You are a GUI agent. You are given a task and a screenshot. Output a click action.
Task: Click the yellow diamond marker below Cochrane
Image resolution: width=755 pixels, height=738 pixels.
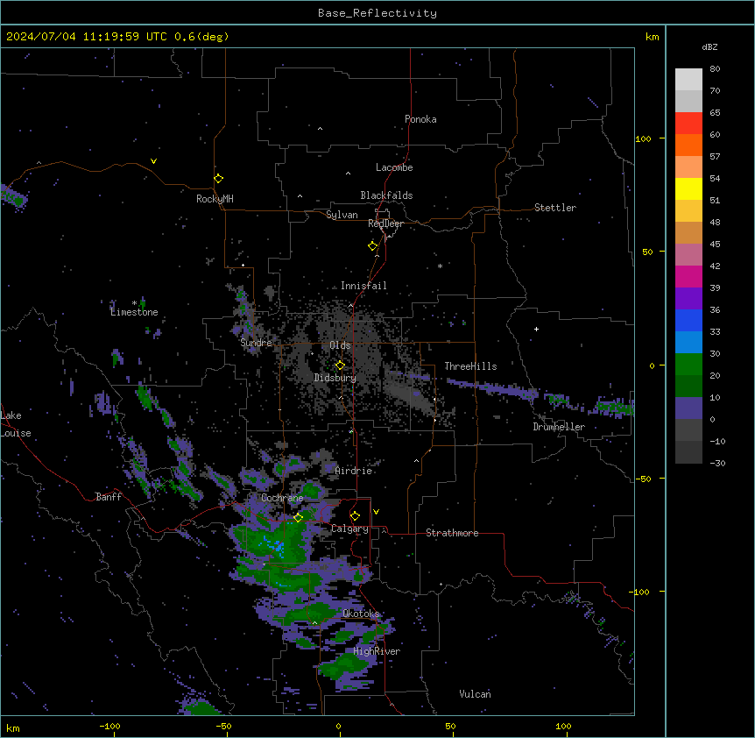(298, 517)
